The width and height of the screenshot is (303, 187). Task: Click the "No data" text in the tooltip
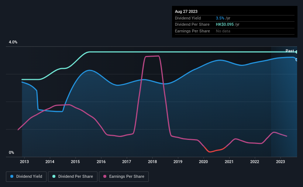tap(223, 31)
